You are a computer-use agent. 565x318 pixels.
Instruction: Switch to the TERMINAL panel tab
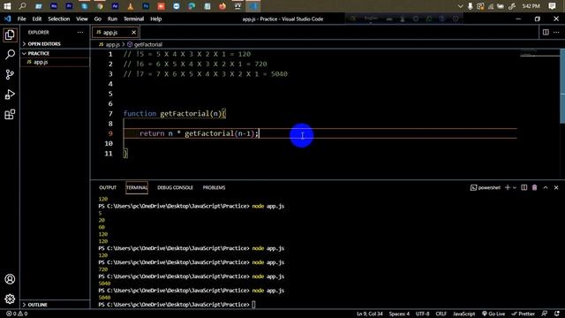click(137, 187)
